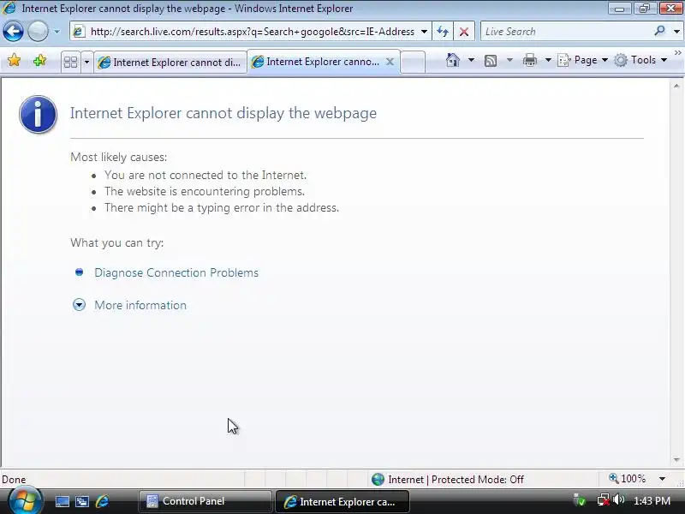This screenshot has width=685, height=514.
Task: Open the Page menu
Action: [x=583, y=60]
